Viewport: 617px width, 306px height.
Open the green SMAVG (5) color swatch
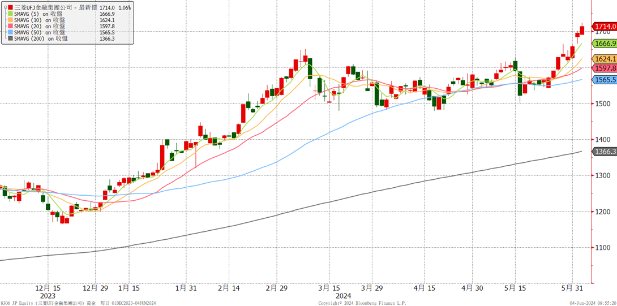pos(11,14)
